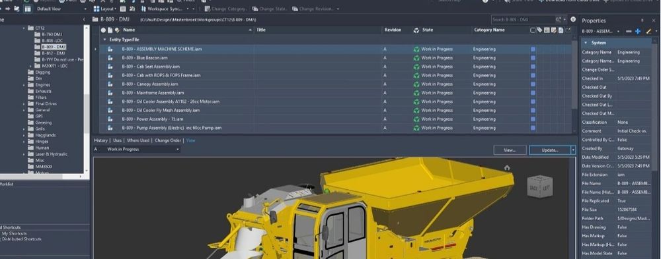This screenshot has width=661, height=259.
Task: Collapse the Entity Type:File group
Action: click(104, 40)
